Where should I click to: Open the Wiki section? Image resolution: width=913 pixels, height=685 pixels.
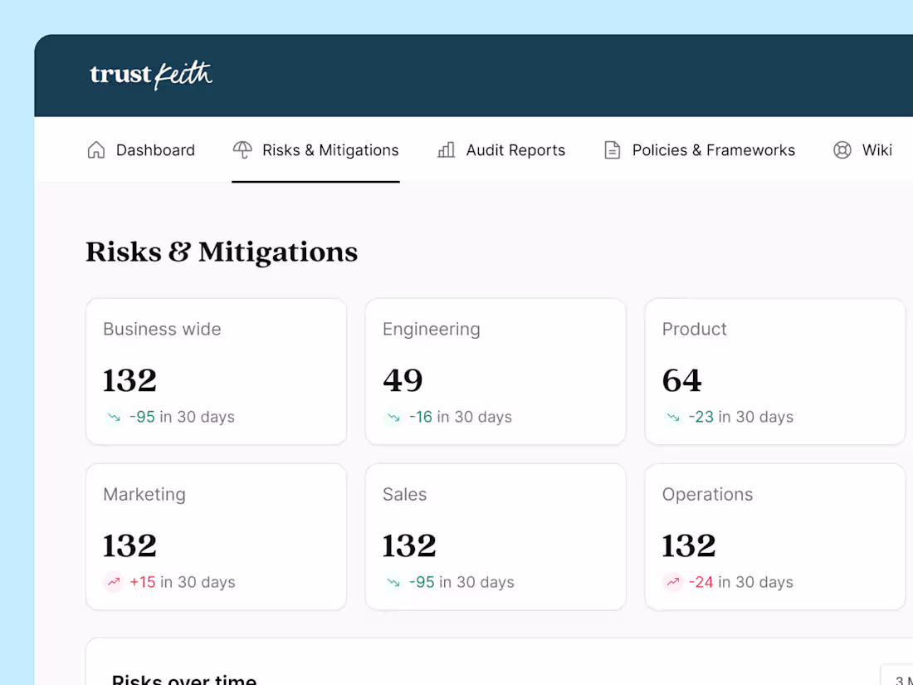click(x=877, y=149)
